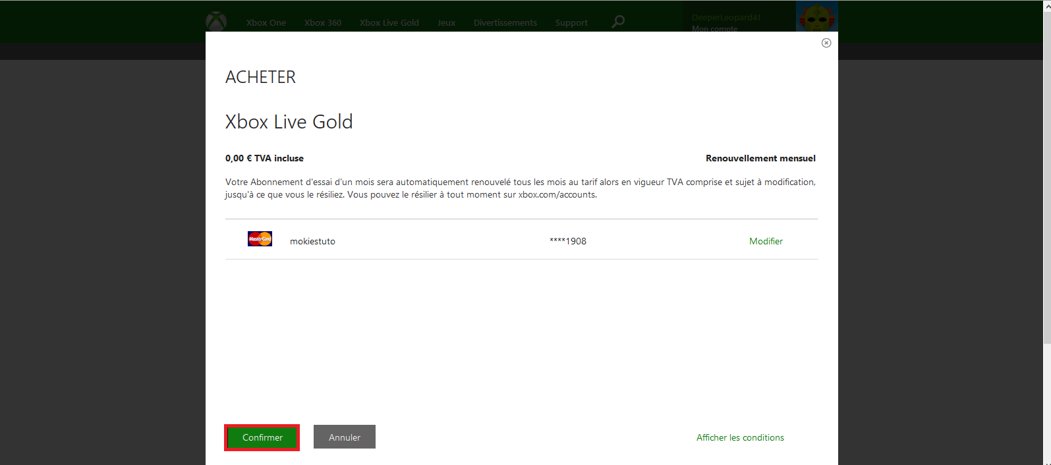The width and height of the screenshot is (1051, 465).
Task: Click the ACHETER title
Action: pos(260,77)
